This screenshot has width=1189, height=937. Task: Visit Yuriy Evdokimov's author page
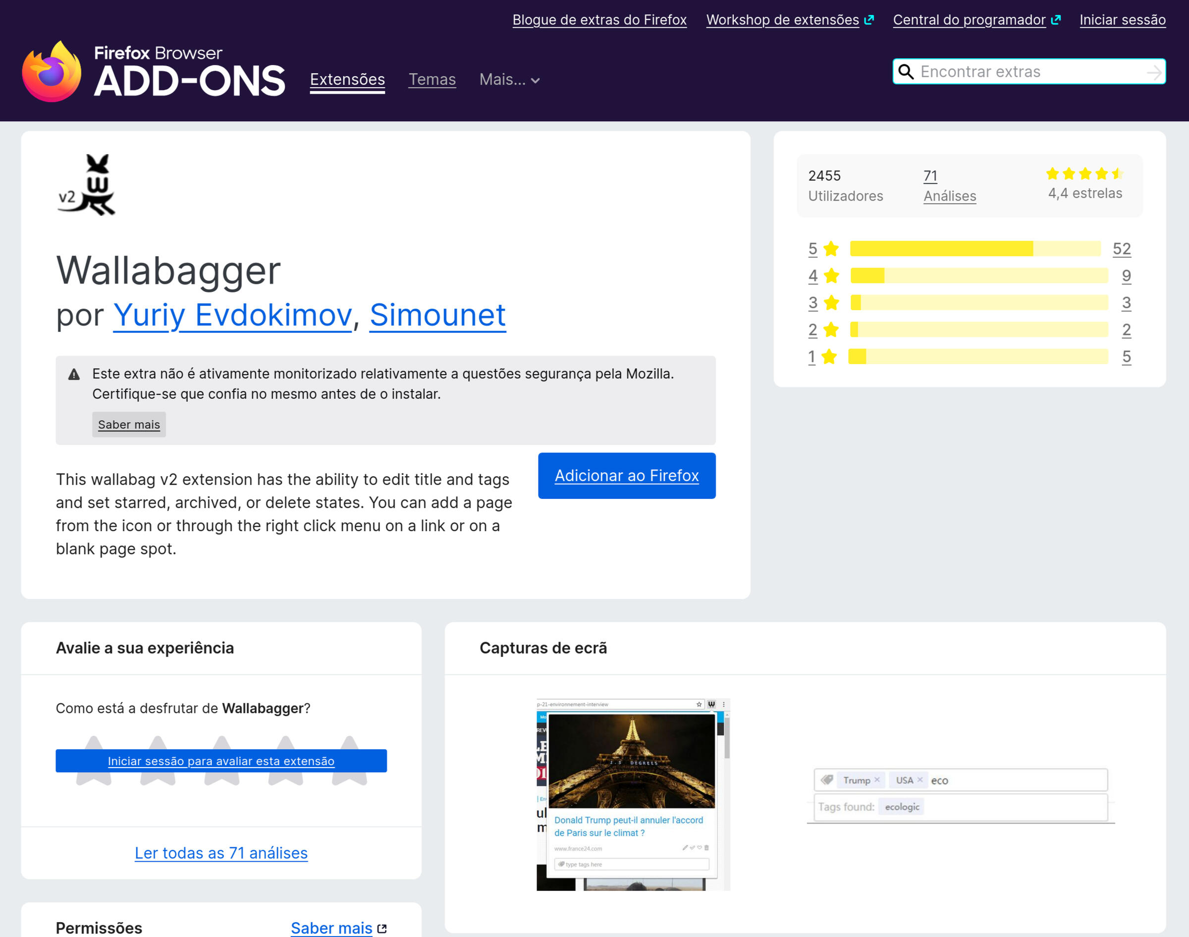(231, 316)
